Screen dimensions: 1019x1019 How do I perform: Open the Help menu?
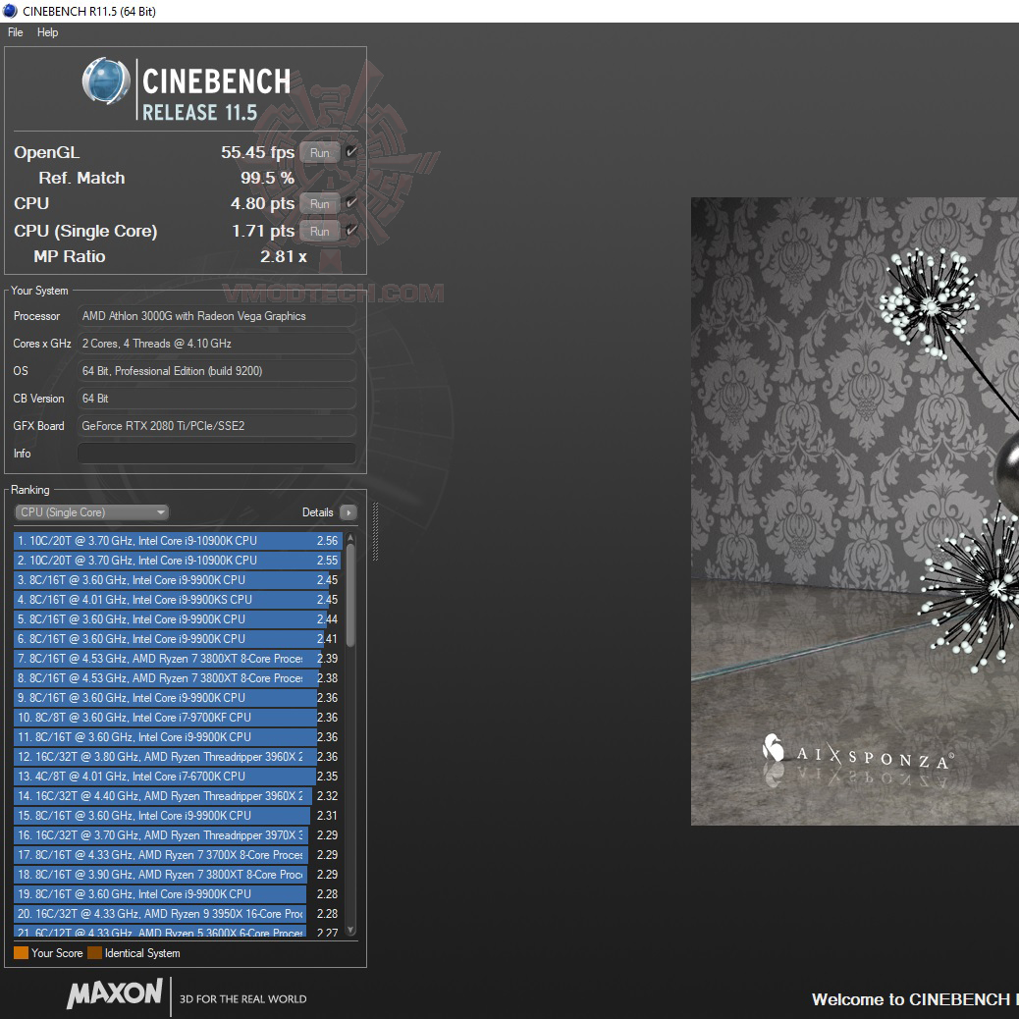[x=47, y=32]
